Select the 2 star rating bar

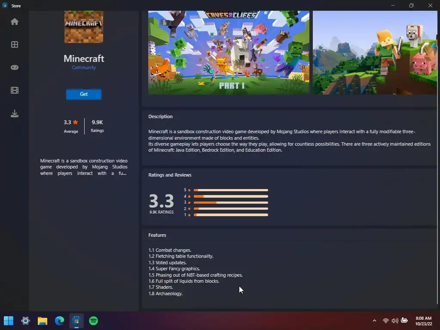tap(231, 209)
